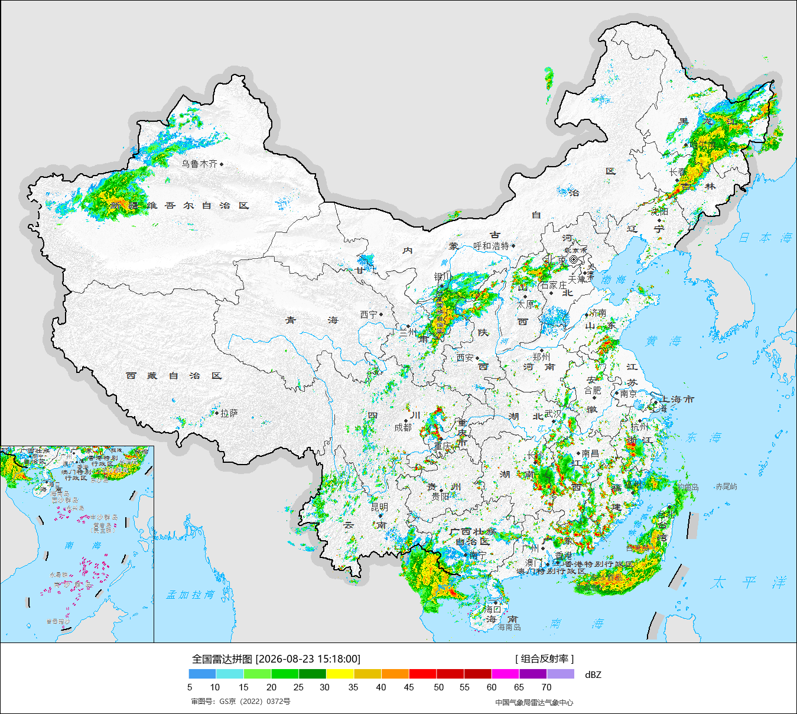The height and width of the screenshot is (714, 797).
Task: Click the 组合反射率 product label
Action: [545, 658]
